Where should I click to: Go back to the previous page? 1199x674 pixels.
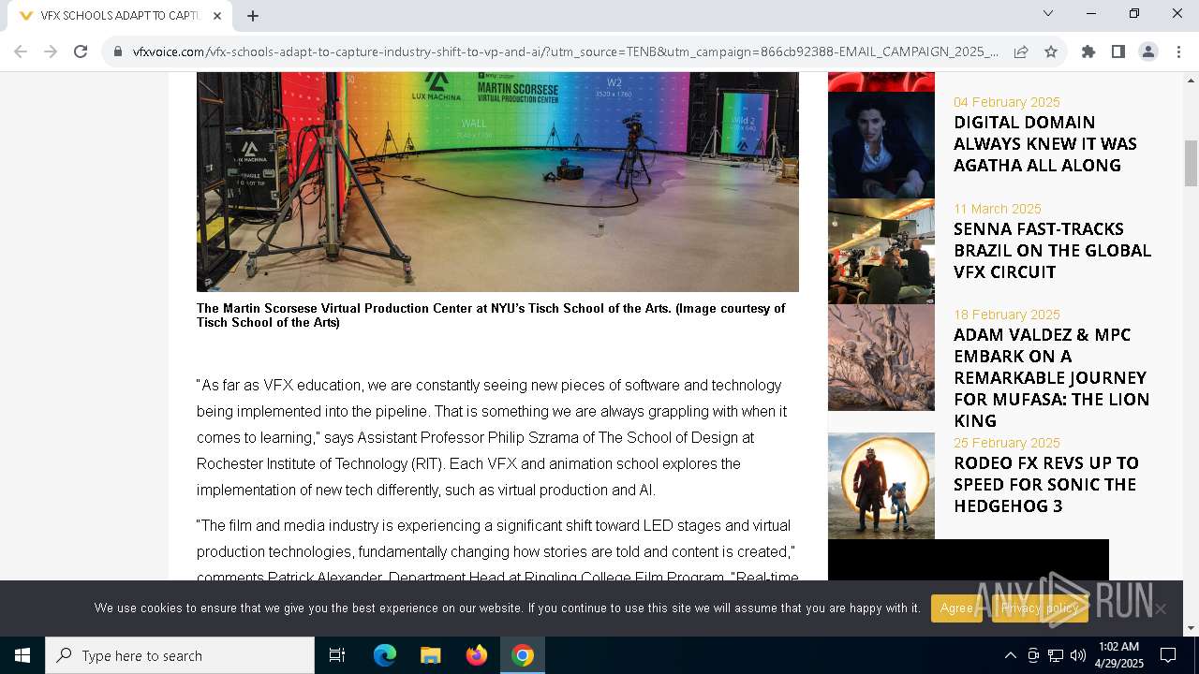(x=21, y=51)
